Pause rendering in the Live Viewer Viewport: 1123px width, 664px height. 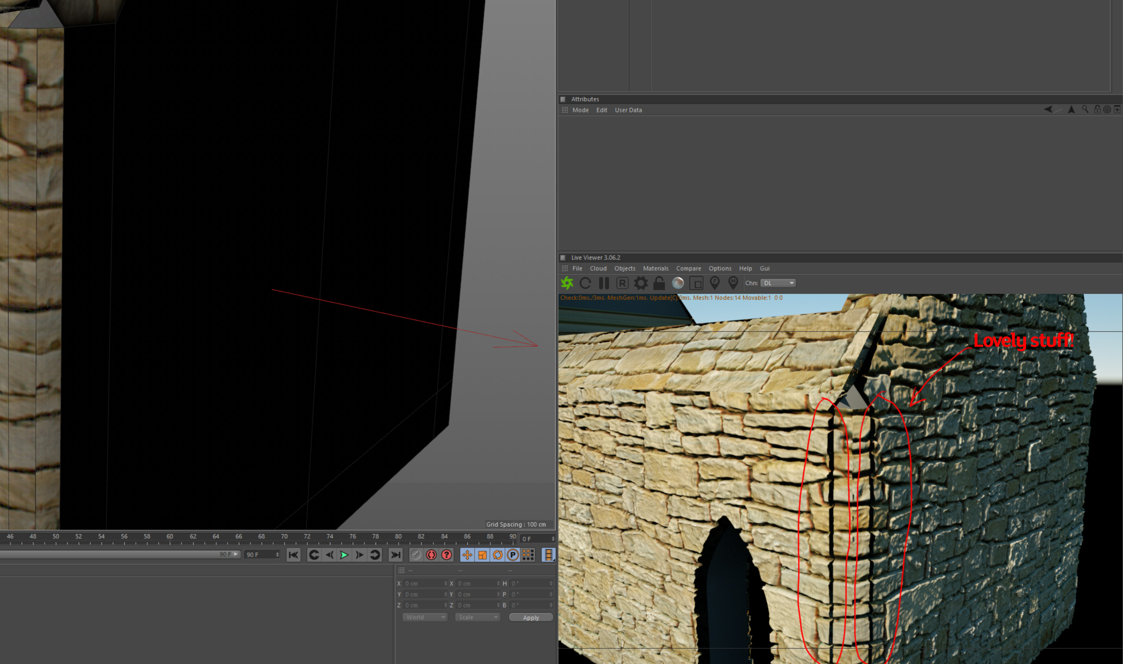click(604, 283)
